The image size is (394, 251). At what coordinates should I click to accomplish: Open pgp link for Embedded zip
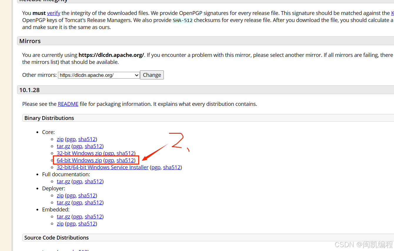coord(71,223)
